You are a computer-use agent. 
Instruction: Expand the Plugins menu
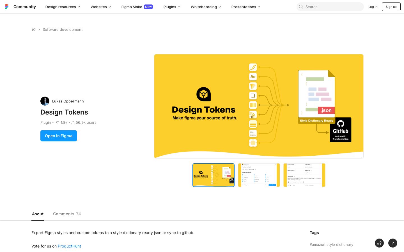[x=172, y=7]
